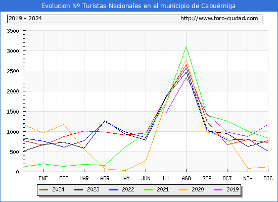Image resolution: width=278 pixels, height=202 pixels.
Task: Select the 2019 legend label
Action: point(233,189)
